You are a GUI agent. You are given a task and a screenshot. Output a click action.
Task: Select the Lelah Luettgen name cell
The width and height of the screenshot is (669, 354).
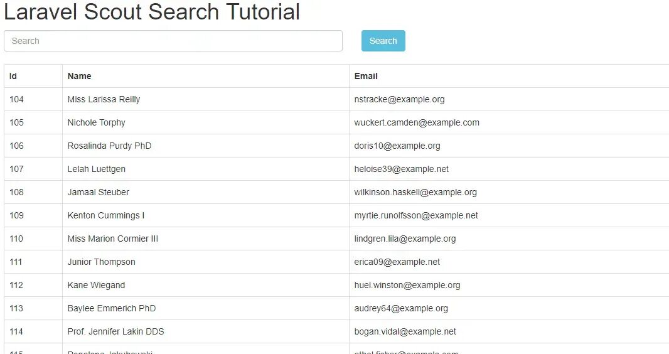pos(97,169)
